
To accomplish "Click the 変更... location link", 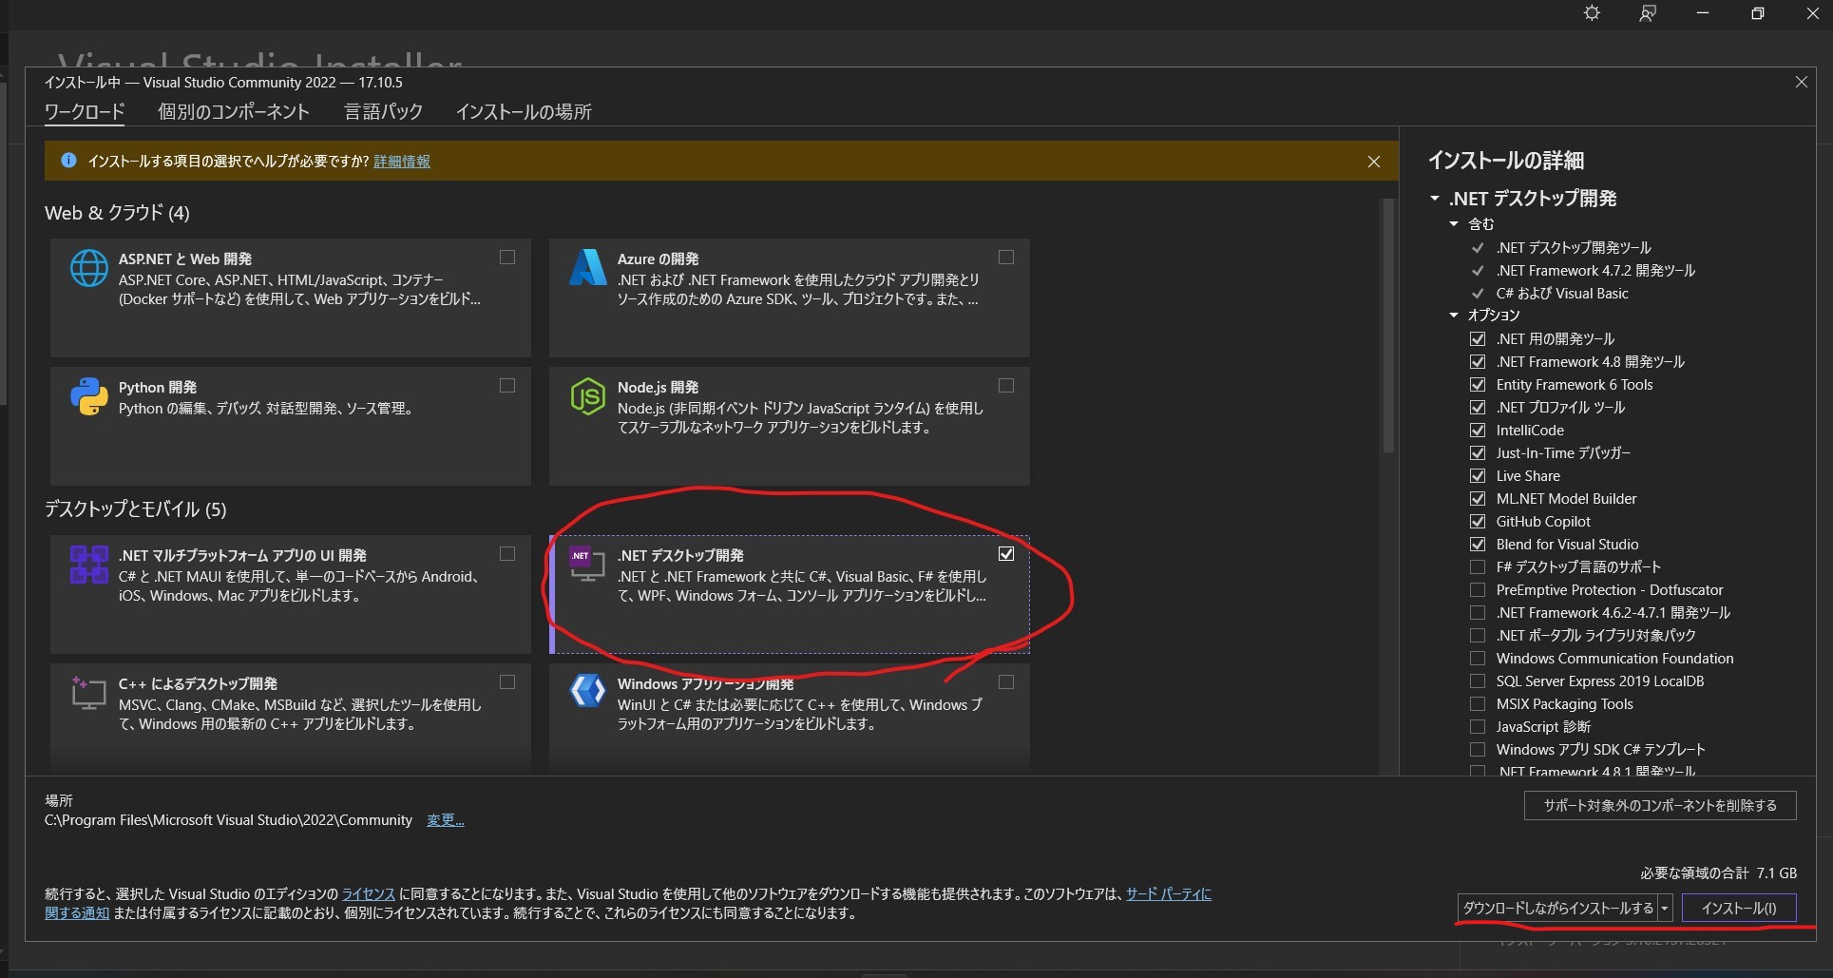I will (445, 820).
